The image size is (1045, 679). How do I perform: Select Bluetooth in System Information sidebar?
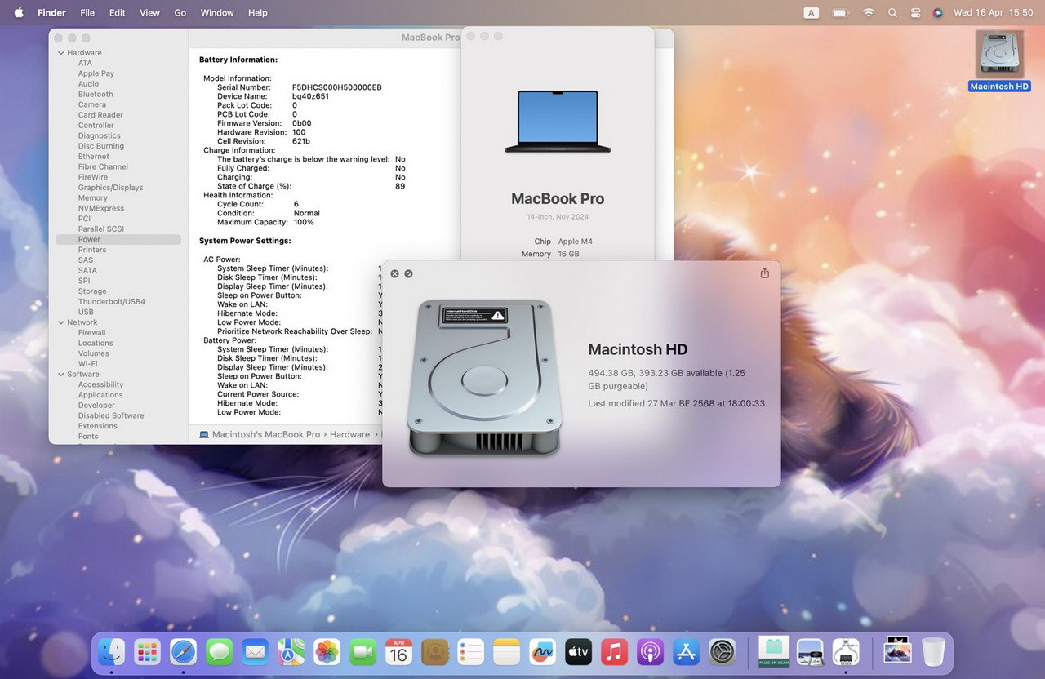(96, 94)
